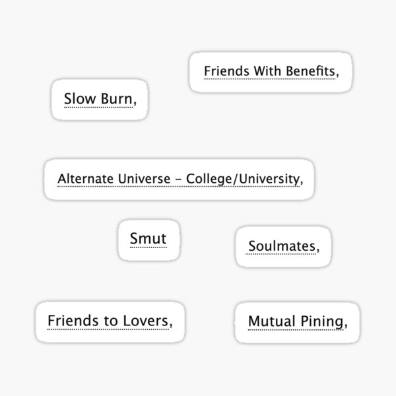Viewport: 396px width, 396px height.
Task: Click the word "Lovers" in the tag
Action: click(x=146, y=321)
